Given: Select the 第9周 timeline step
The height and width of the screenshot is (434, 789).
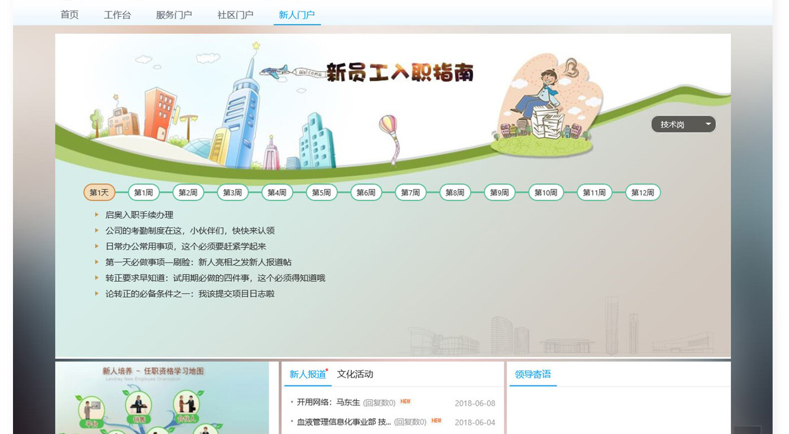Looking at the screenshot, I should (500, 193).
